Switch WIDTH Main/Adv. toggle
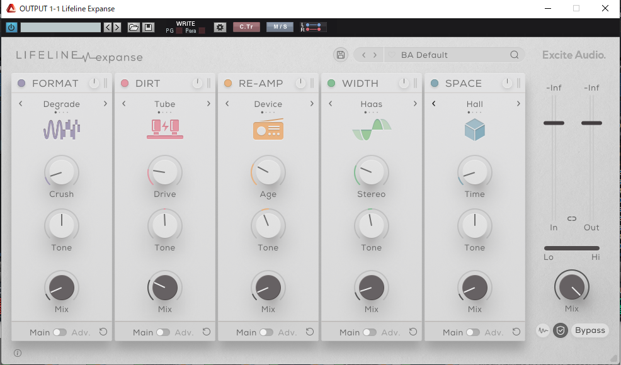Viewport: 621px width, 365px height. point(370,332)
